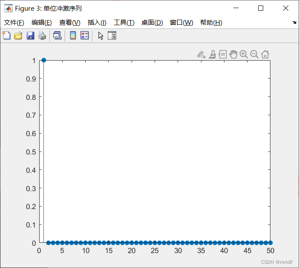Select the zoom in magnifier
The width and height of the screenshot is (299, 268).
244,55
